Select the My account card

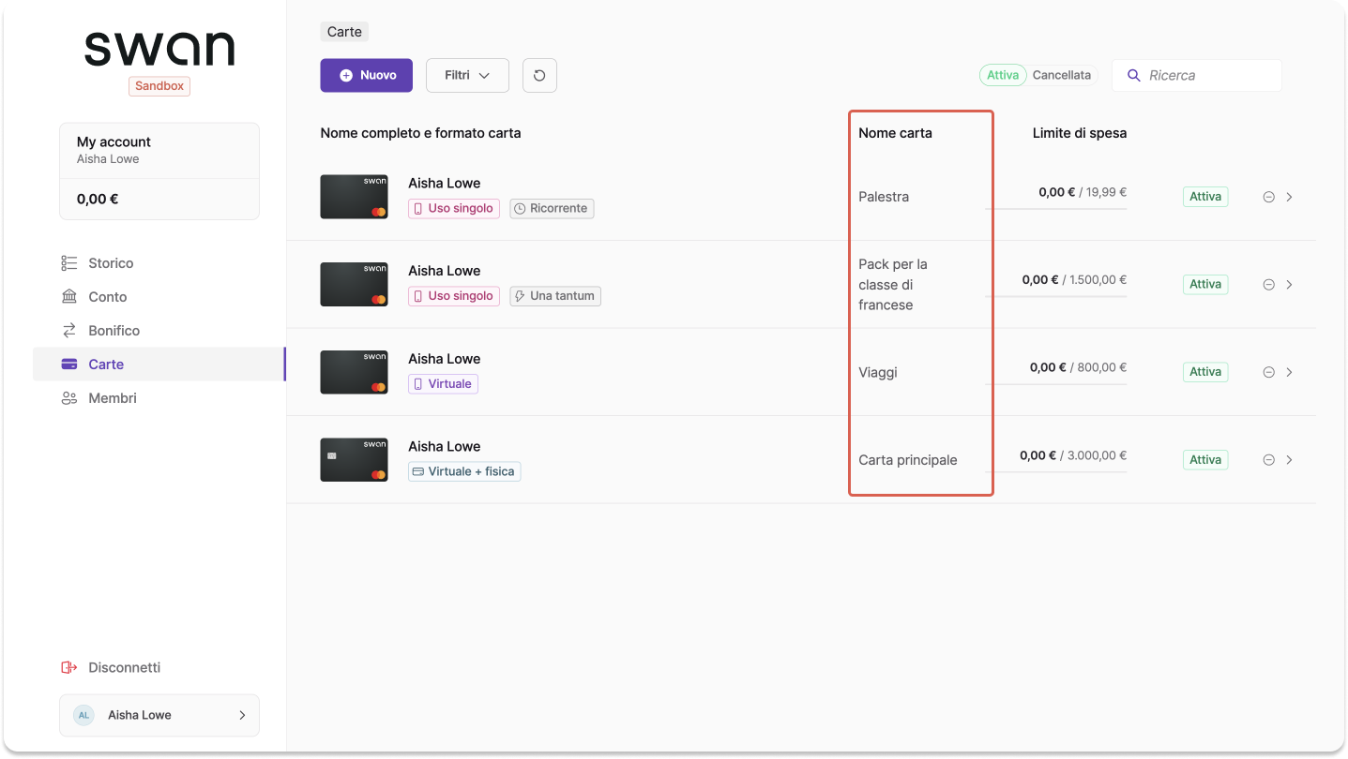coord(159,171)
